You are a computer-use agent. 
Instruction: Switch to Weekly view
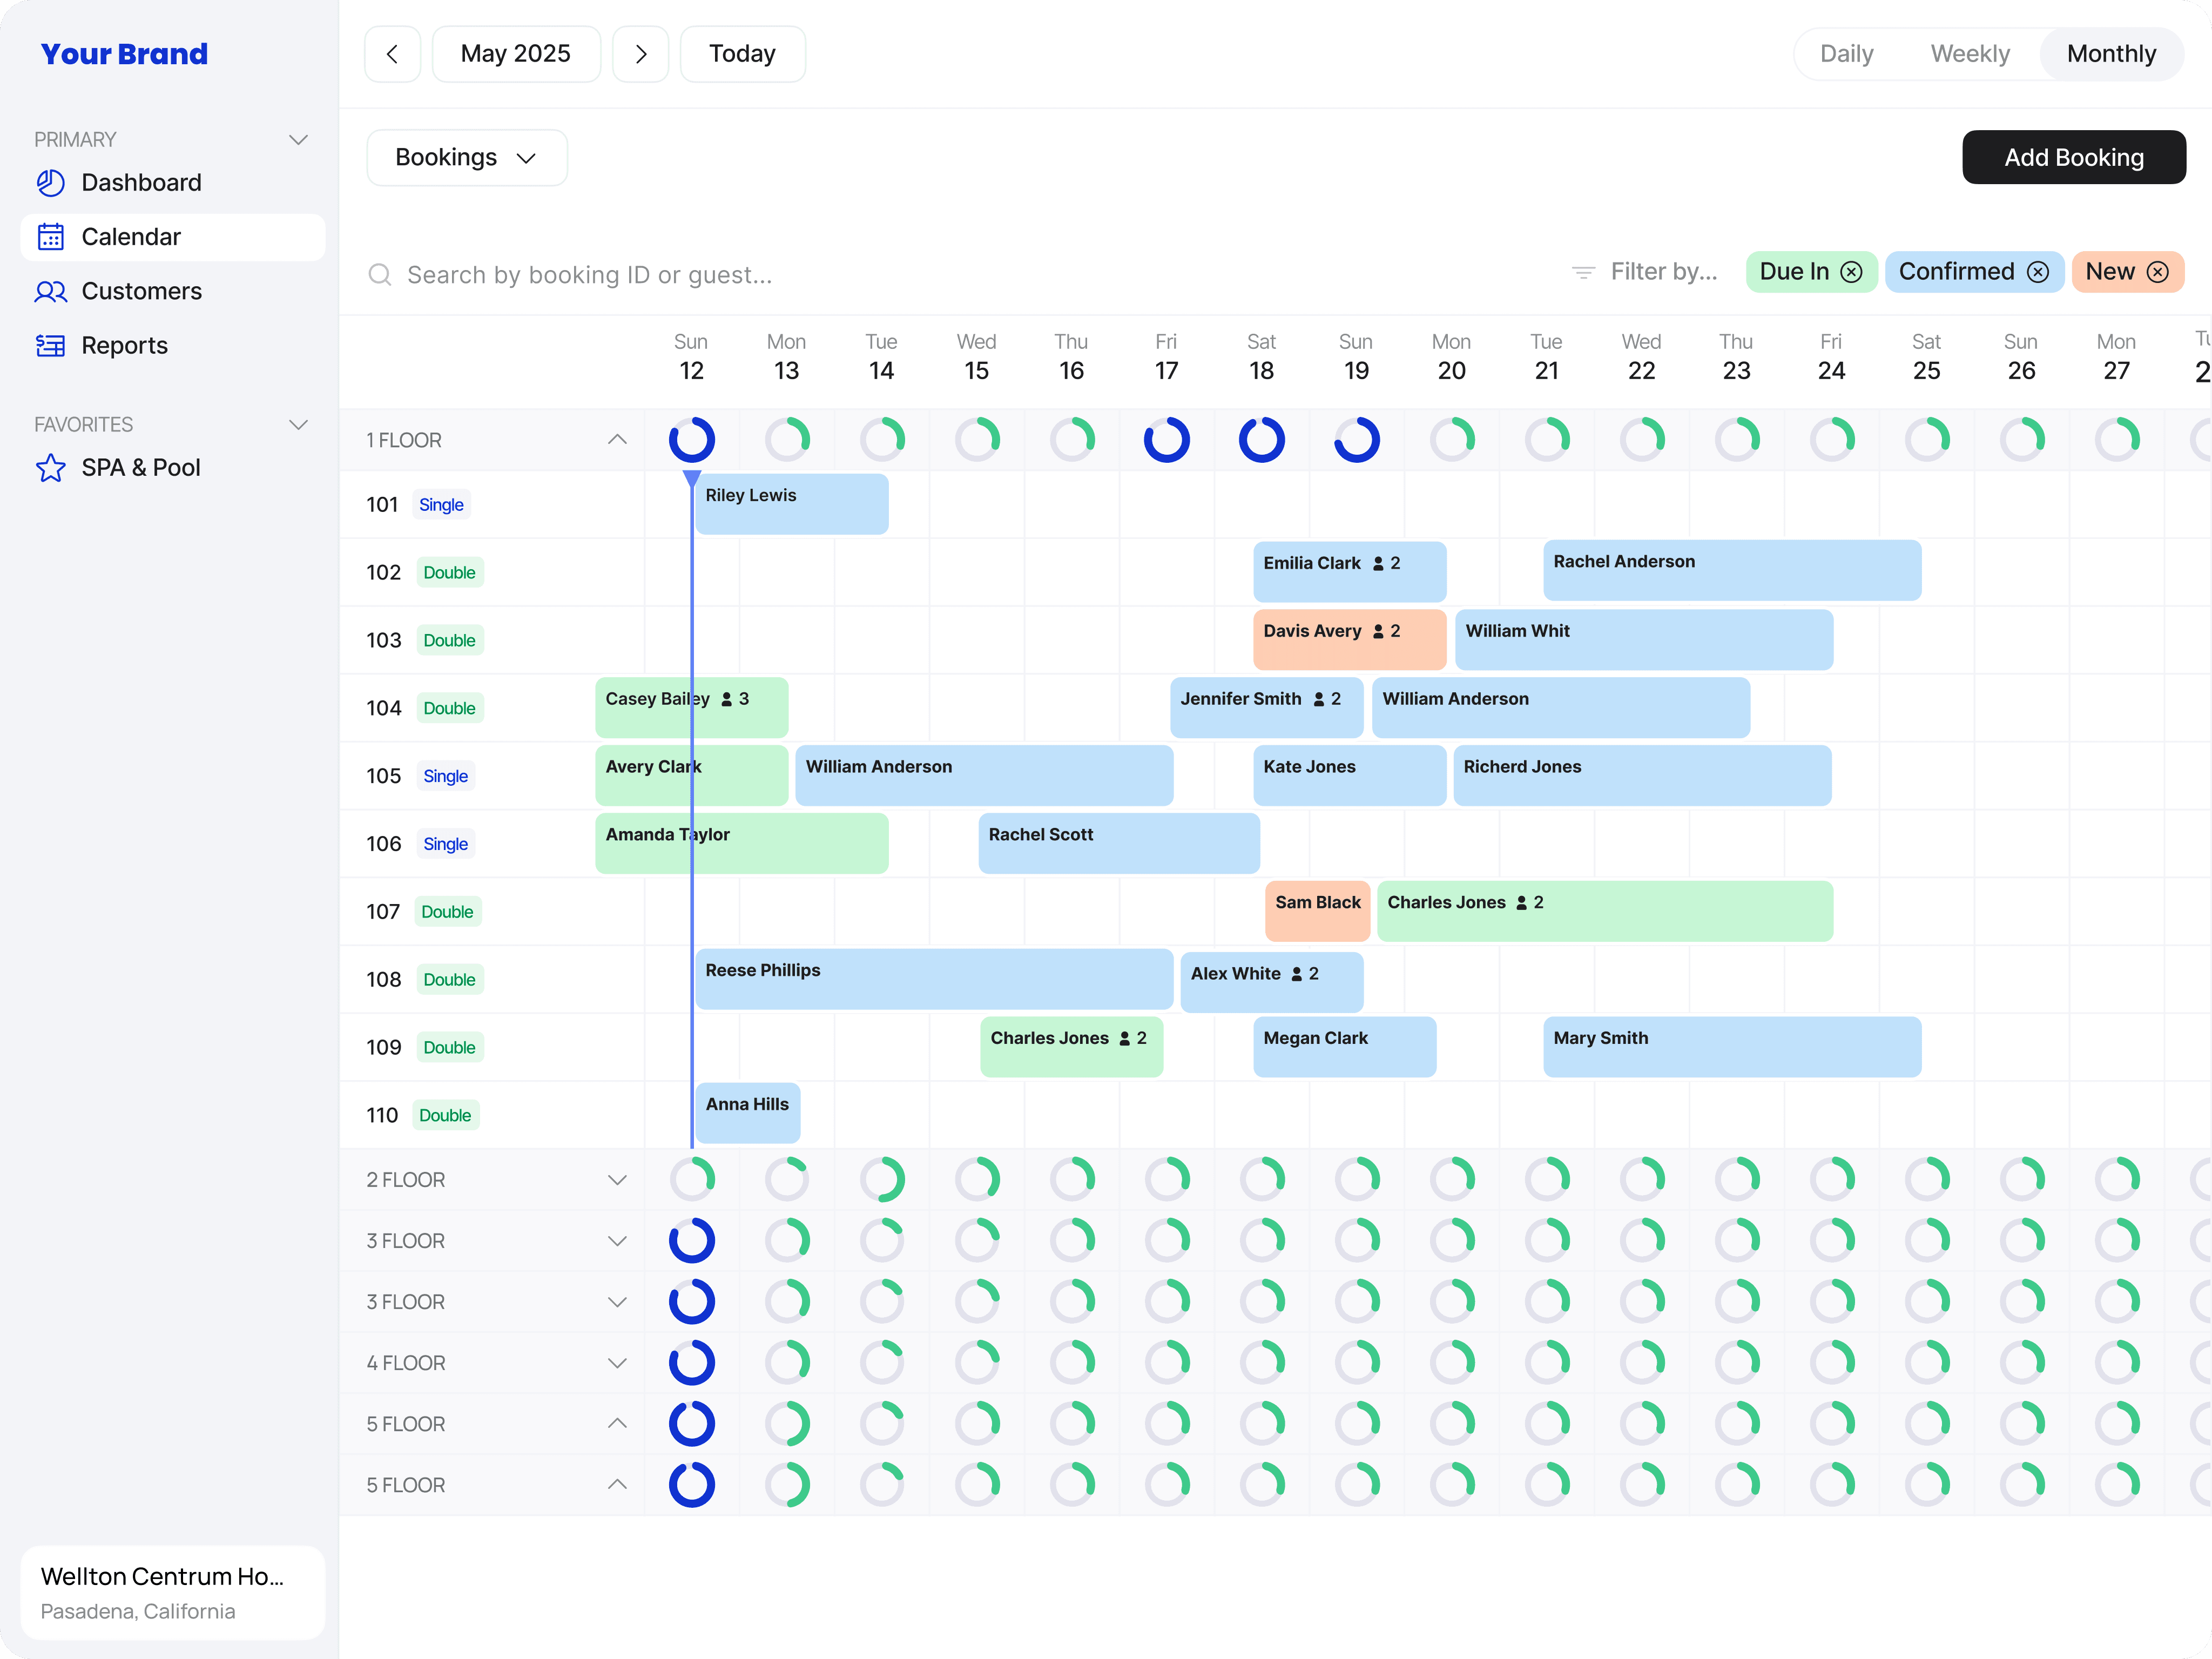click(x=1970, y=54)
